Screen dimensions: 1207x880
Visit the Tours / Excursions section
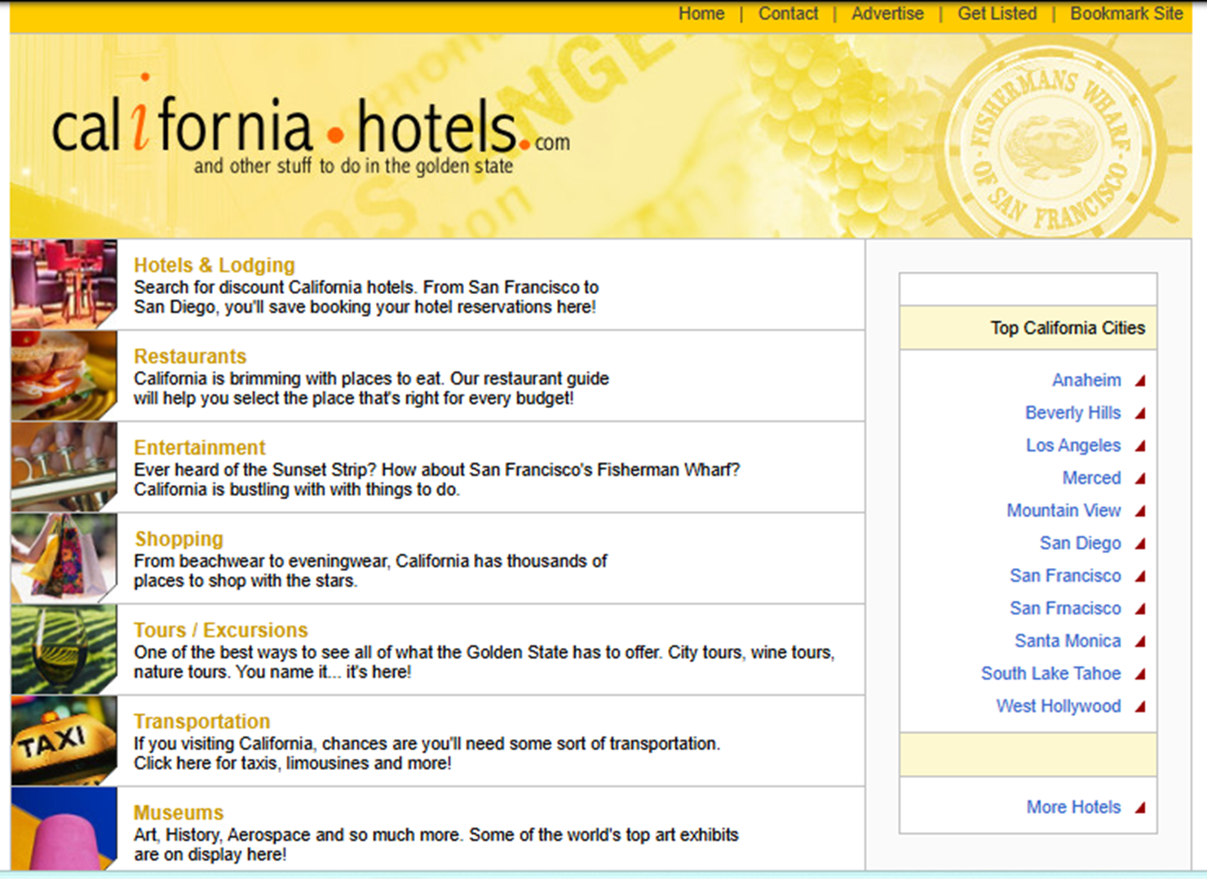[221, 631]
